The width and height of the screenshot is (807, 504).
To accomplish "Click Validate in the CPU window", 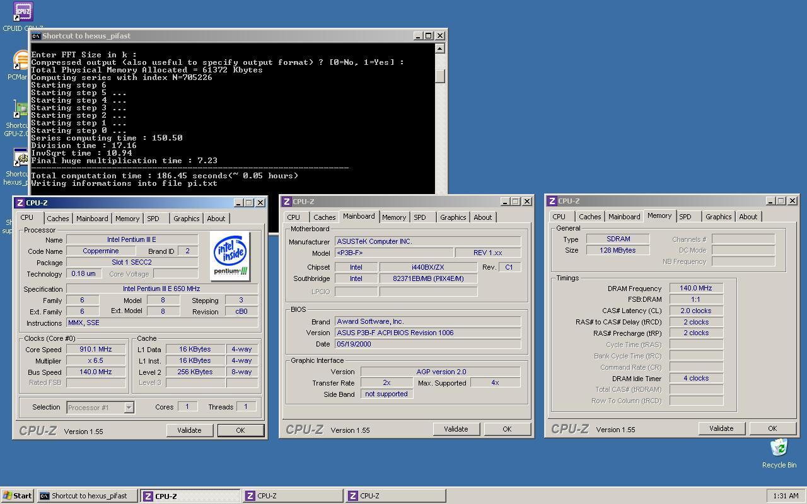I will [x=189, y=430].
